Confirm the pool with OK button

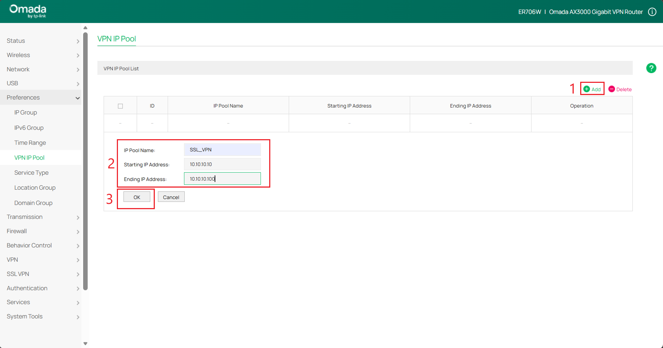point(137,197)
